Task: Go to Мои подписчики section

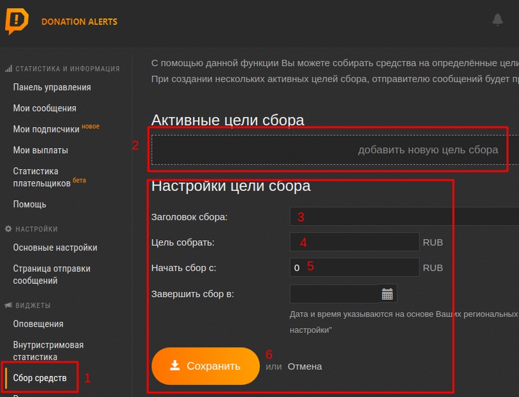Action: [x=46, y=129]
